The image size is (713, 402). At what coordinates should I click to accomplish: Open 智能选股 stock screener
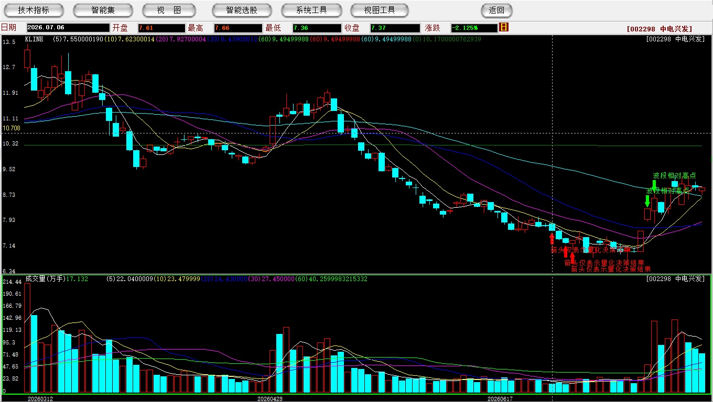[x=242, y=10]
